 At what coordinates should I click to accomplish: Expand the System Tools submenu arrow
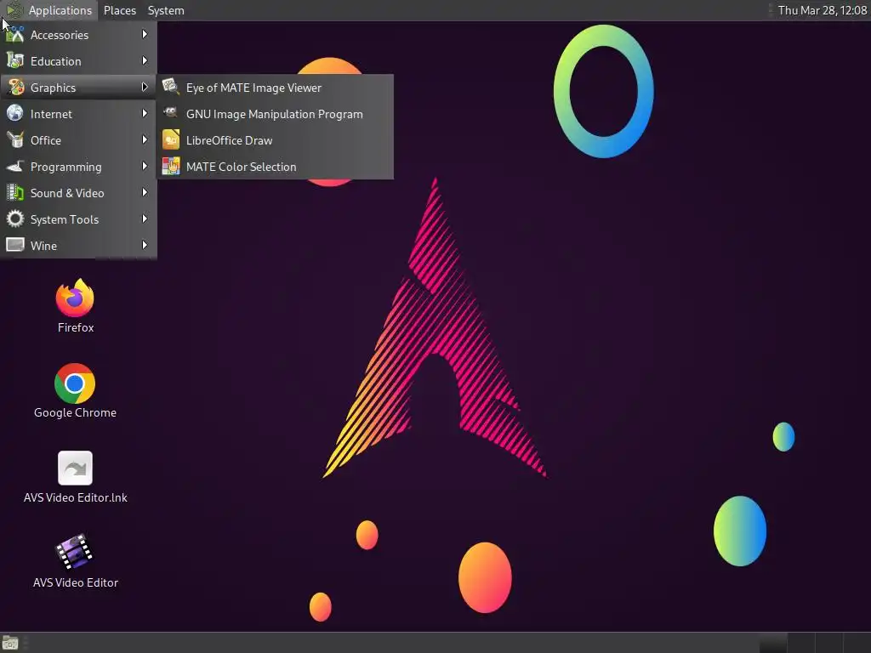(x=145, y=219)
